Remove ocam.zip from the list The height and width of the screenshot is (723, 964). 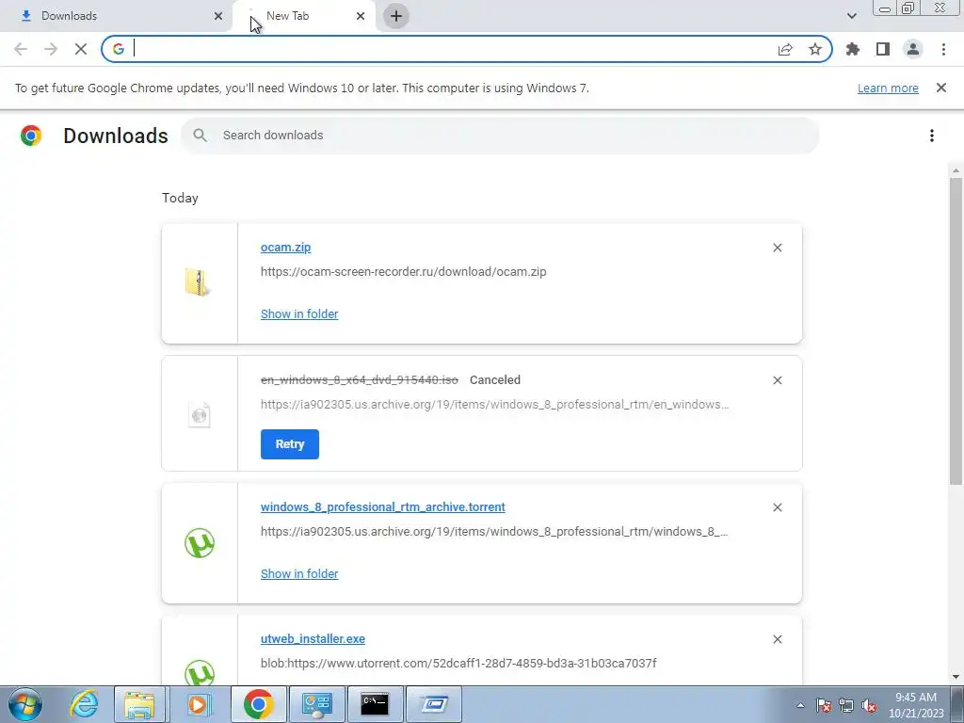777,248
